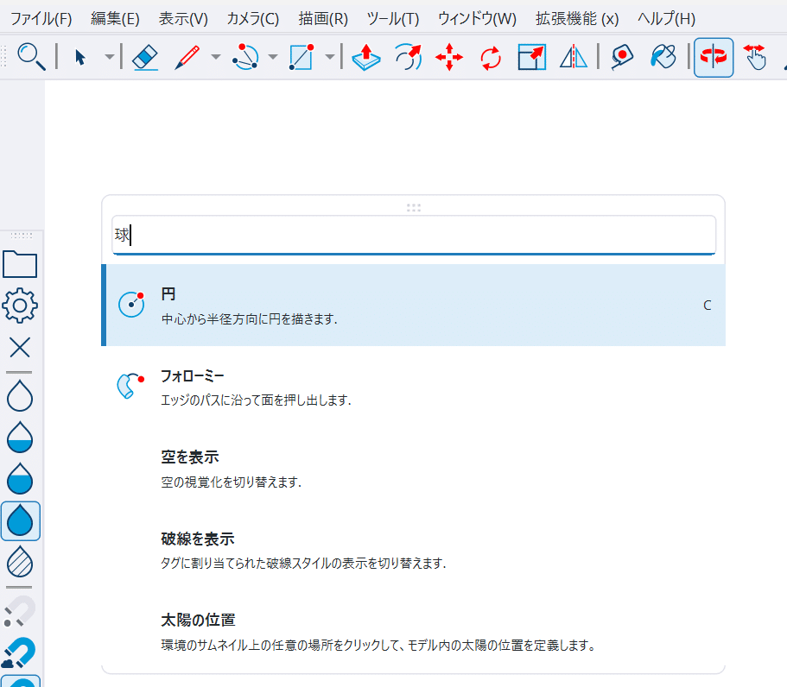The height and width of the screenshot is (687, 787).
Task: Toggle the blue magnet with cloud icon
Action: coord(19,652)
